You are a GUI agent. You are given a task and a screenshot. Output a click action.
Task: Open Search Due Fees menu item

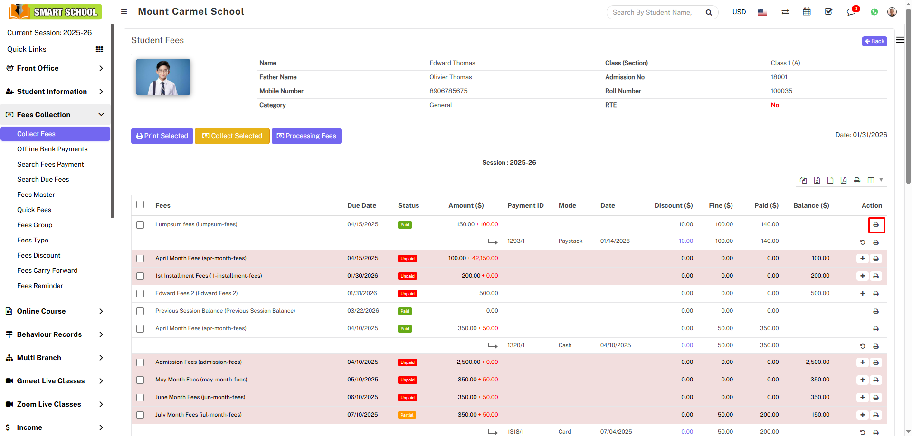[x=43, y=179]
